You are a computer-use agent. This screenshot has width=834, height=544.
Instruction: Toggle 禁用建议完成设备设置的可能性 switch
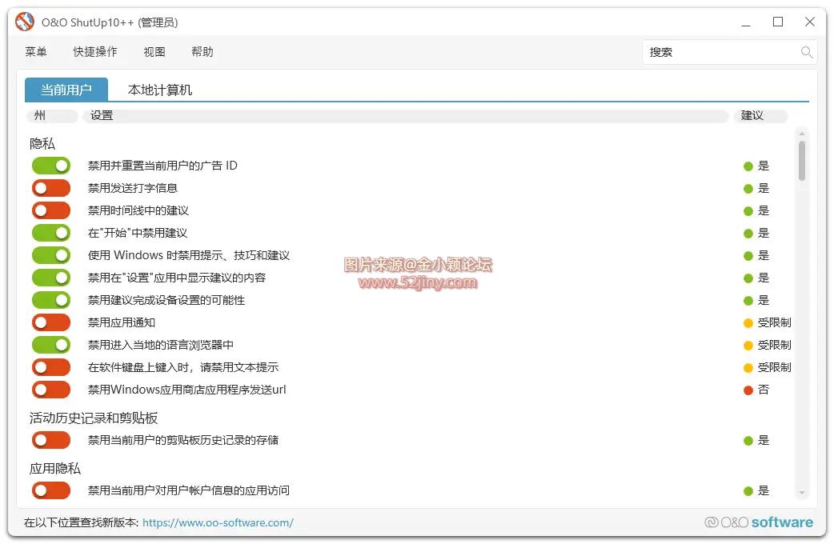click(x=51, y=300)
